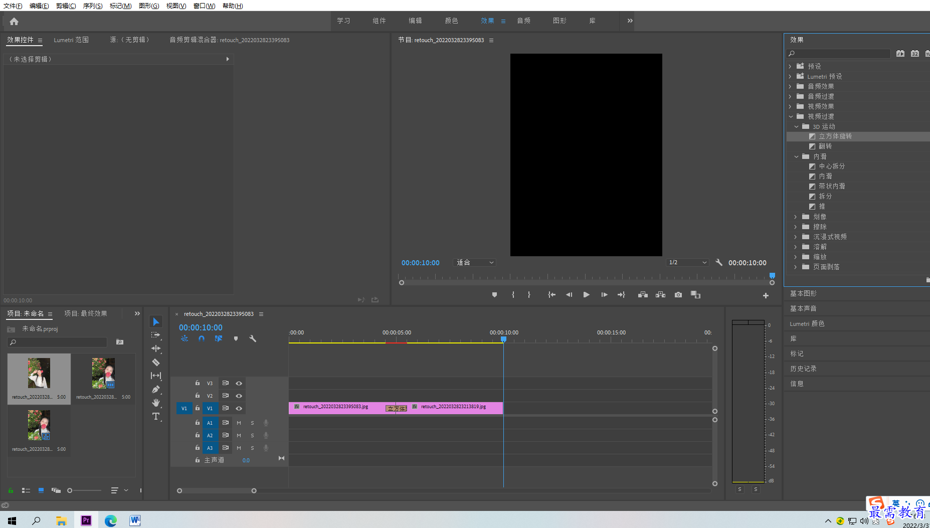Open the Lumetri 颜色 panel

coord(807,323)
